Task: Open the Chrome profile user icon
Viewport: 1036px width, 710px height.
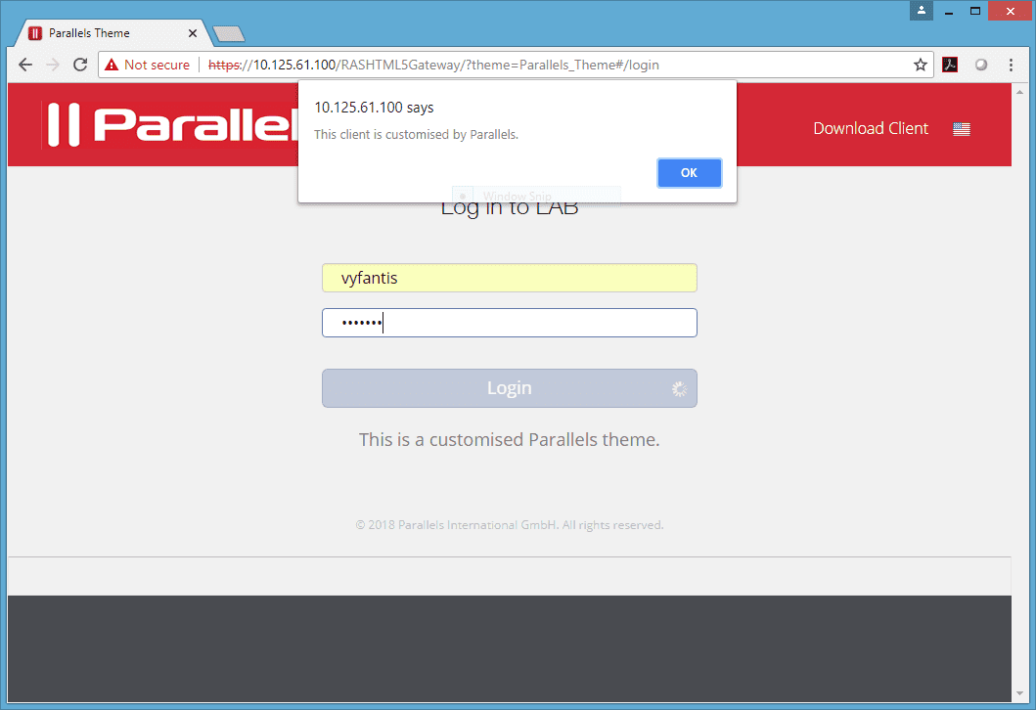Action: pos(921,11)
